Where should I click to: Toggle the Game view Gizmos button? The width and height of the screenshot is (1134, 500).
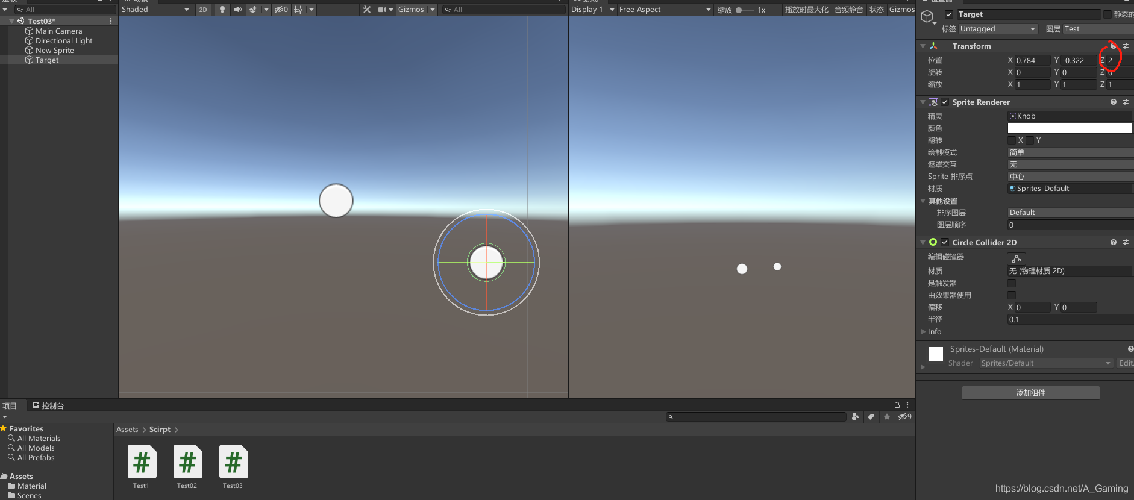902,10
